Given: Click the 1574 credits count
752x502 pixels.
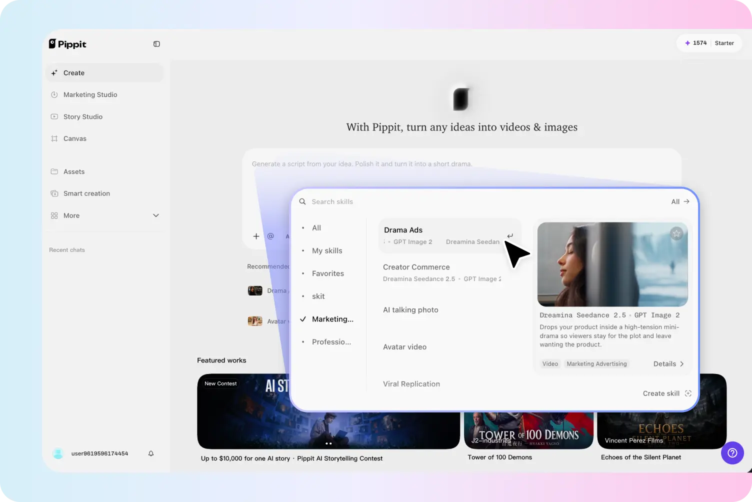Looking at the screenshot, I should pyautogui.click(x=700, y=43).
